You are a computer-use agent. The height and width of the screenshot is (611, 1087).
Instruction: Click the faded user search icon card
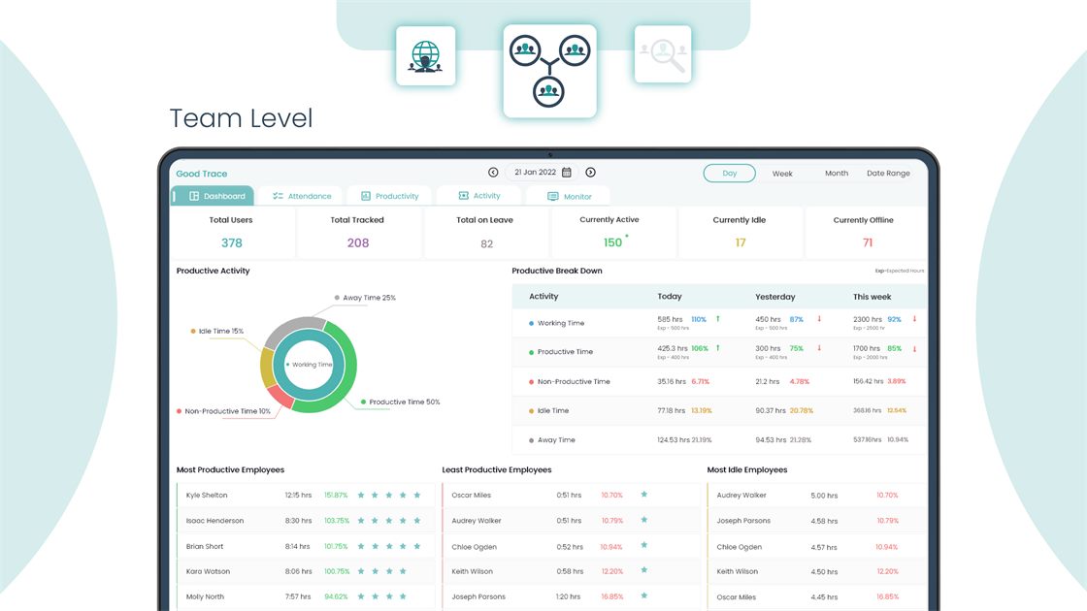(x=663, y=54)
